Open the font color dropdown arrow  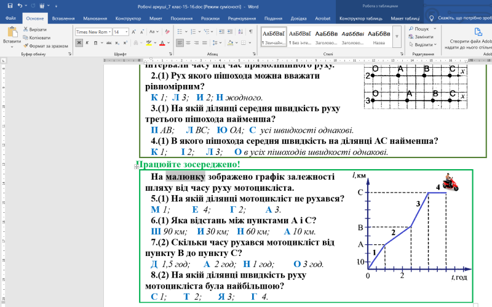[x=169, y=42]
